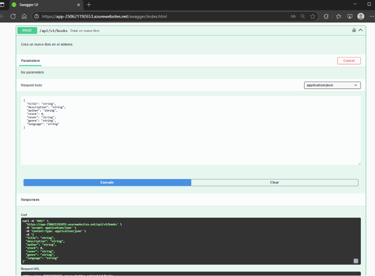Image resolution: width=375 pixels, height=276 pixels.
Task: Select the Parameters tab
Action: tap(30, 61)
